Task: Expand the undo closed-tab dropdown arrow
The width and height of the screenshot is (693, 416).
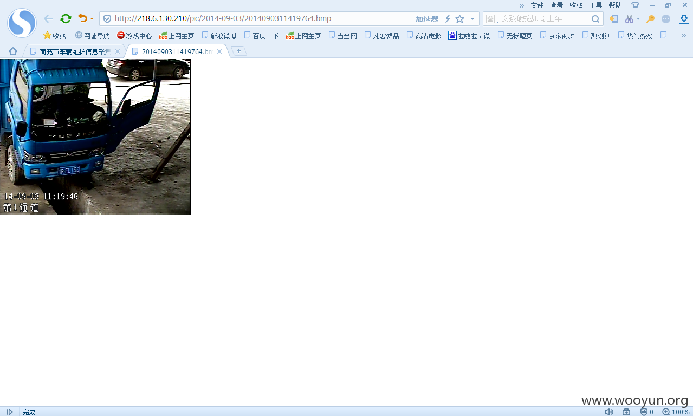Action: (92, 19)
